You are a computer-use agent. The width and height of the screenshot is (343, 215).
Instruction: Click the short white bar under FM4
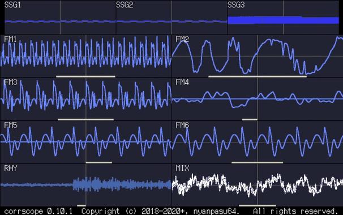coord(250,120)
